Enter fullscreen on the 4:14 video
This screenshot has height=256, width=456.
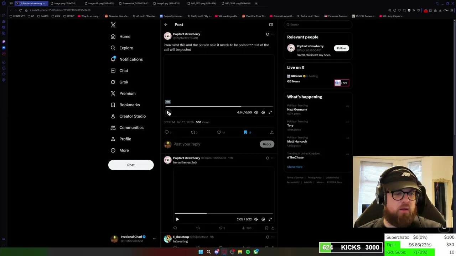270,112
